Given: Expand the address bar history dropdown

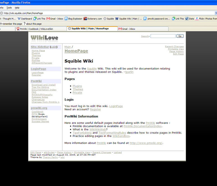Looking at the screenshot, I should pyautogui.click(x=216, y=13).
